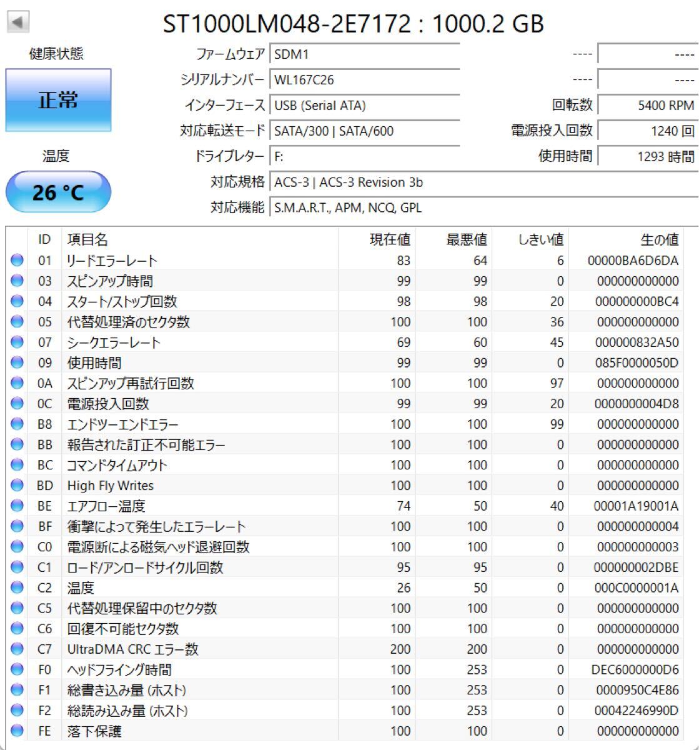This screenshot has width=699, height=750.
Task: Select raw value 0000000004D8
Action: pos(637,403)
